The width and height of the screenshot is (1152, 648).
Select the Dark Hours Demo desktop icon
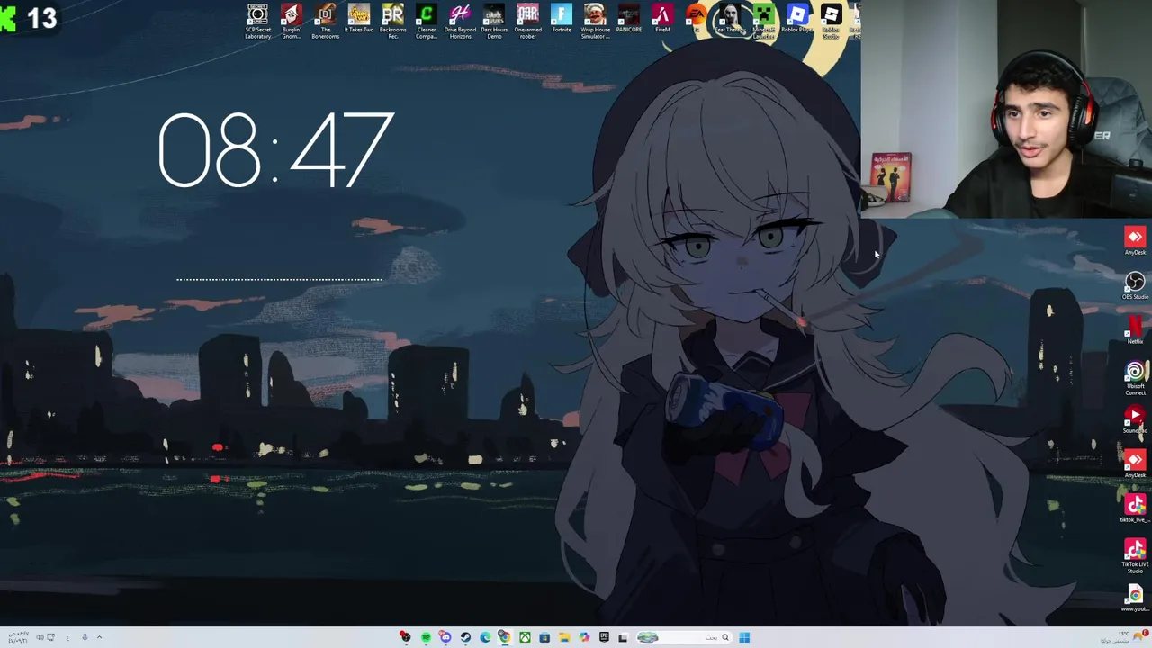click(494, 22)
